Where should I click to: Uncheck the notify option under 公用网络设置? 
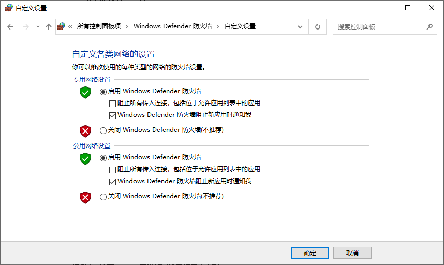pos(112,182)
